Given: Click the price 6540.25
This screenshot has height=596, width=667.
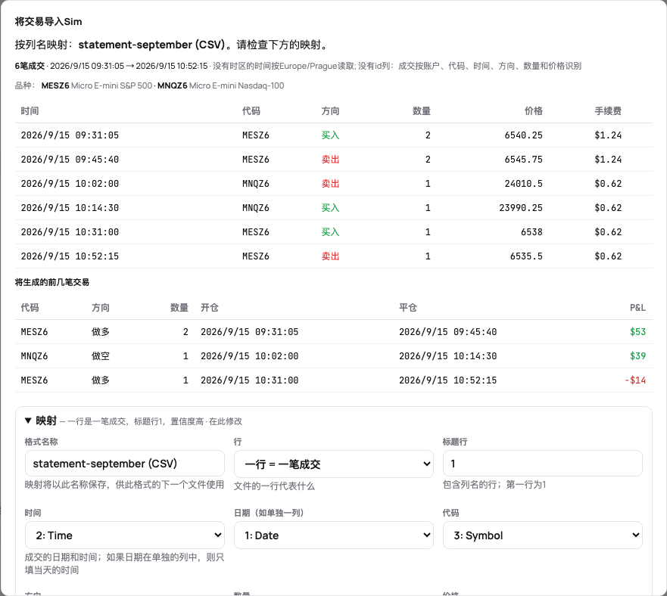Looking at the screenshot, I should [x=523, y=135].
